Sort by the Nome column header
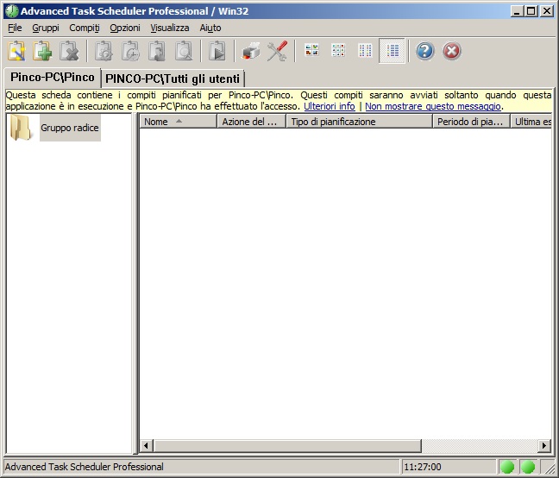 point(178,122)
